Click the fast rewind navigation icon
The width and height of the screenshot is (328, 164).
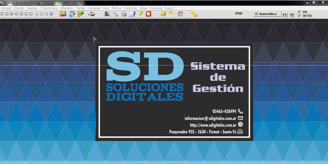coord(7,14)
